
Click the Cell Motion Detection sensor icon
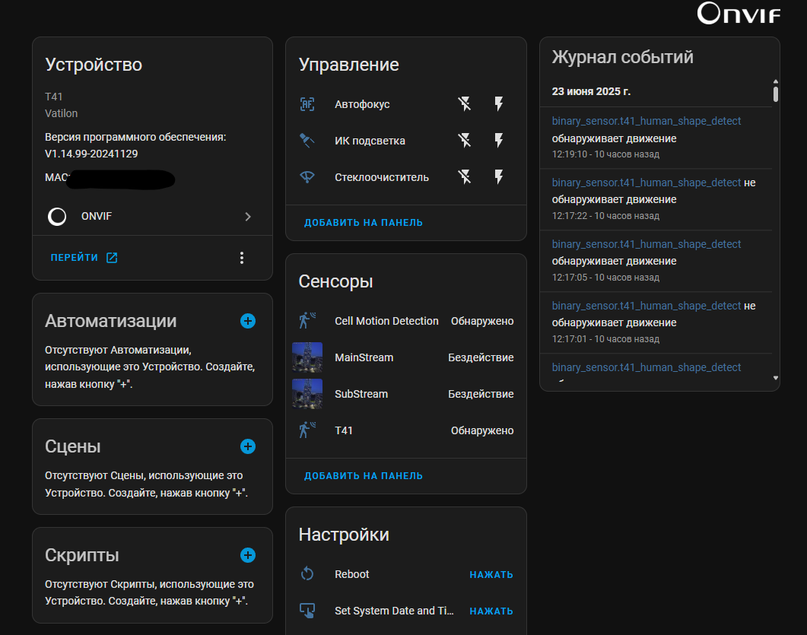307,321
